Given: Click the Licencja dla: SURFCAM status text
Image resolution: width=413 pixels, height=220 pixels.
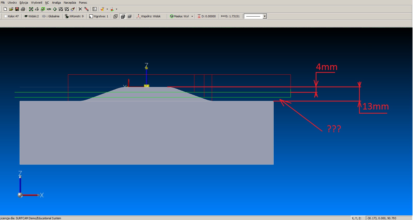Looking at the screenshot, I should coord(31,218).
